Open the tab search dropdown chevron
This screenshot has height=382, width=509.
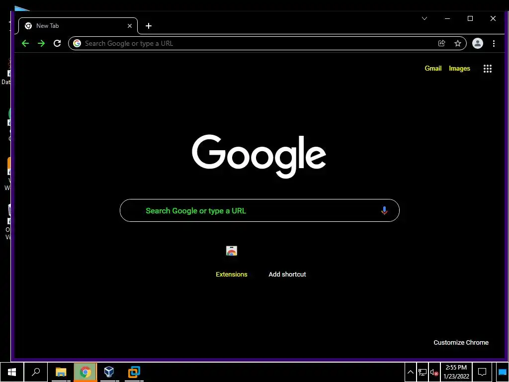pos(424,18)
